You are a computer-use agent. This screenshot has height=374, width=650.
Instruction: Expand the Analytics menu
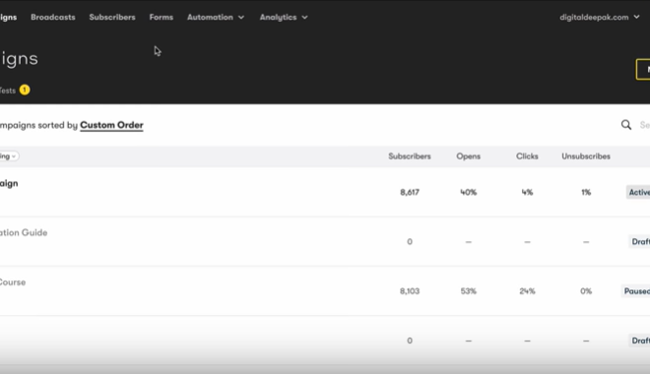(x=284, y=17)
